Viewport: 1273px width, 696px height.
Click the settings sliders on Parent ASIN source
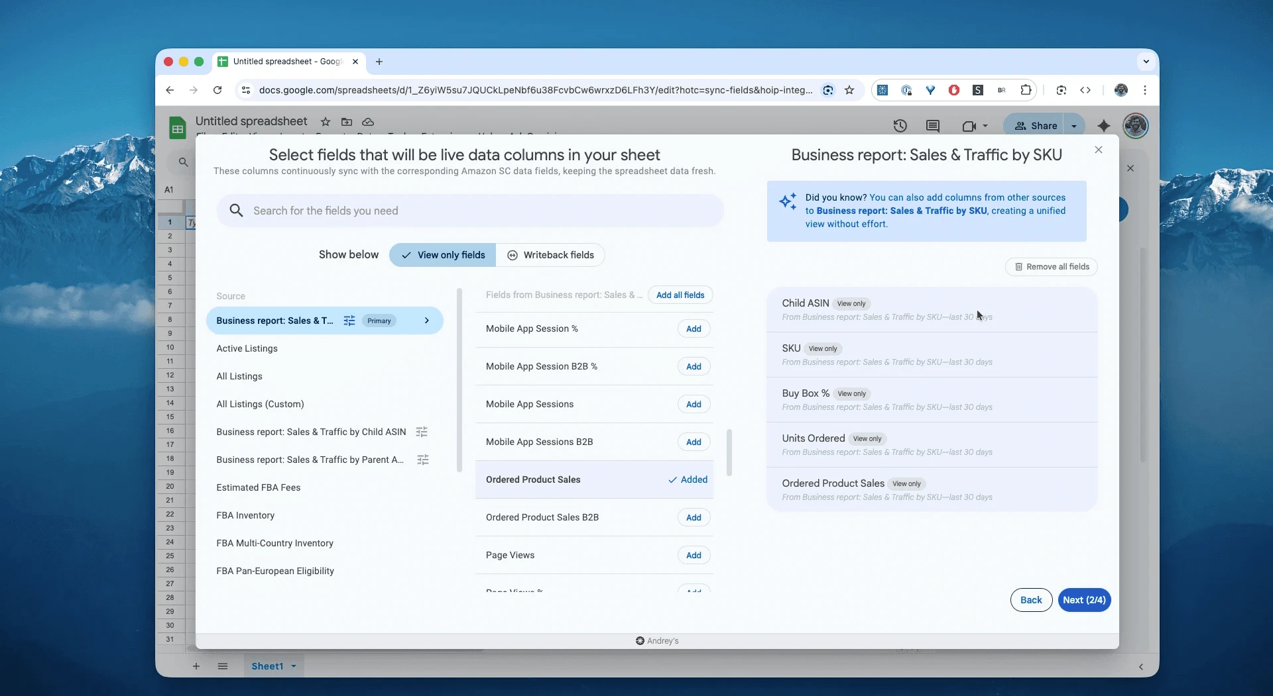point(423,460)
